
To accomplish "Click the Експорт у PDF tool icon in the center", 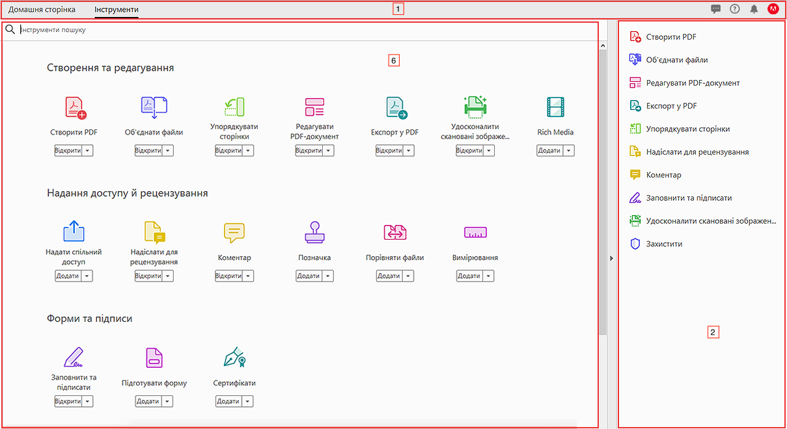I will [396, 107].
